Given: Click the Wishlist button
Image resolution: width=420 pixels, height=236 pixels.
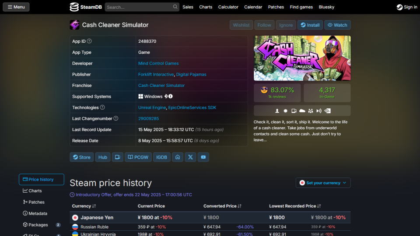Looking at the screenshot, I should 241,25.
